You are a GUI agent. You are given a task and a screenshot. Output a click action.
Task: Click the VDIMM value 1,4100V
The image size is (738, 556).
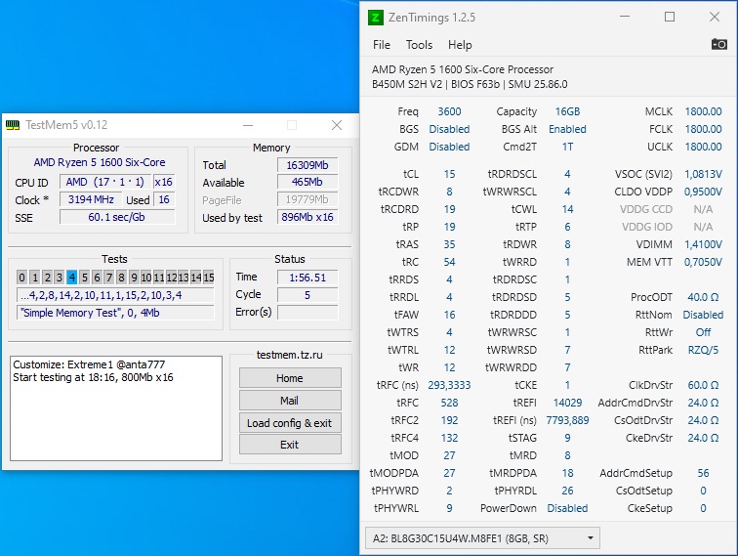(x=703, y=244)
